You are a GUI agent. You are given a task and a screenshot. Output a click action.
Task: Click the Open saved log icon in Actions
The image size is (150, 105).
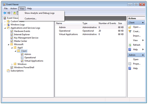tap(130, 27)
